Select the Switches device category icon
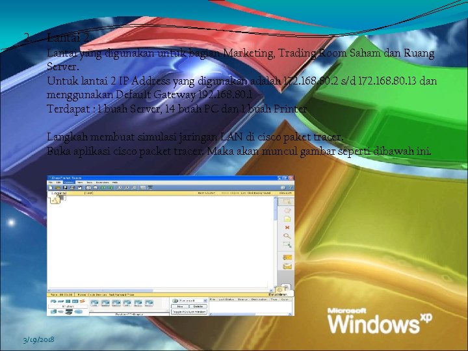 [61, 302]
